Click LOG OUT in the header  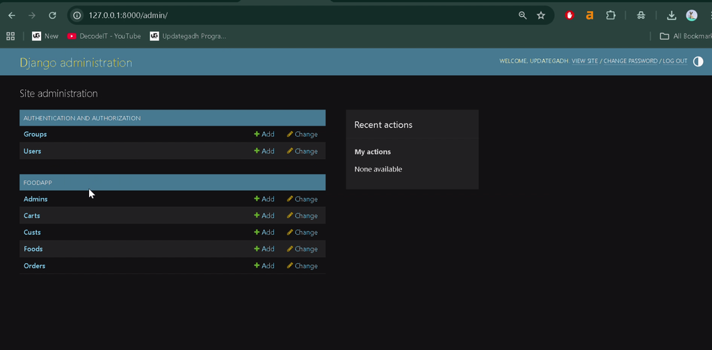click(x=674, y=60)
